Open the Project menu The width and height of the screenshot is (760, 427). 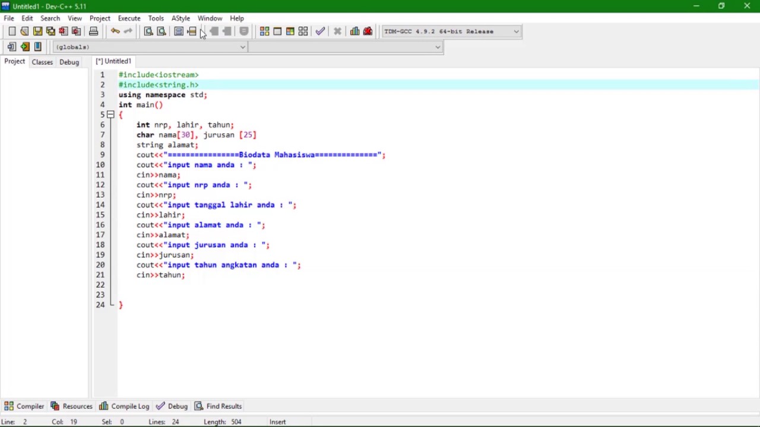tap(100, 18)
